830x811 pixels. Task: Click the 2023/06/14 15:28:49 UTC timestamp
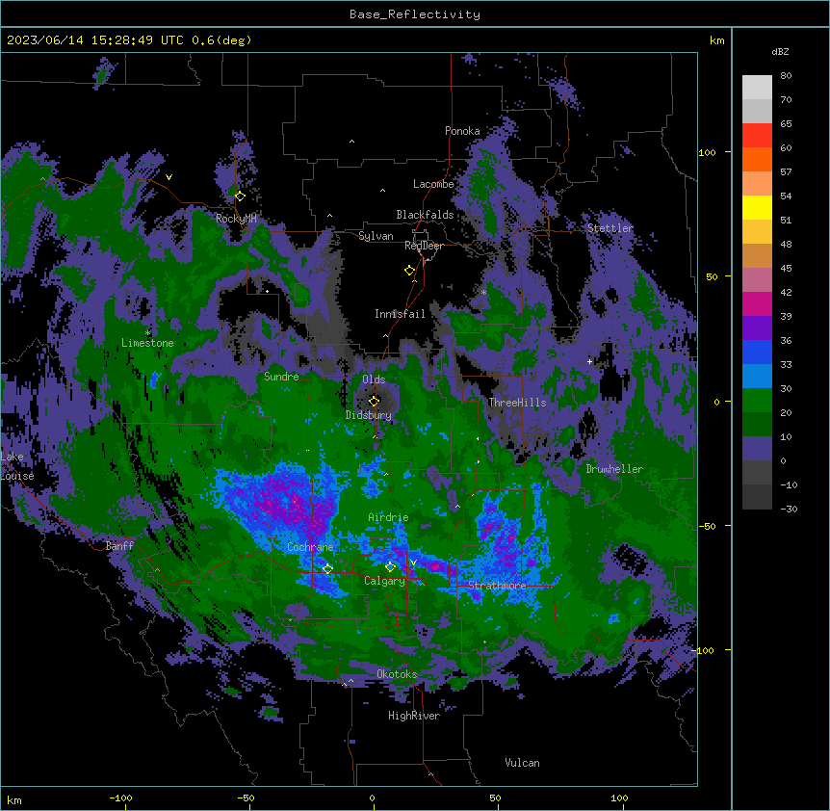(x=94, y=40)
